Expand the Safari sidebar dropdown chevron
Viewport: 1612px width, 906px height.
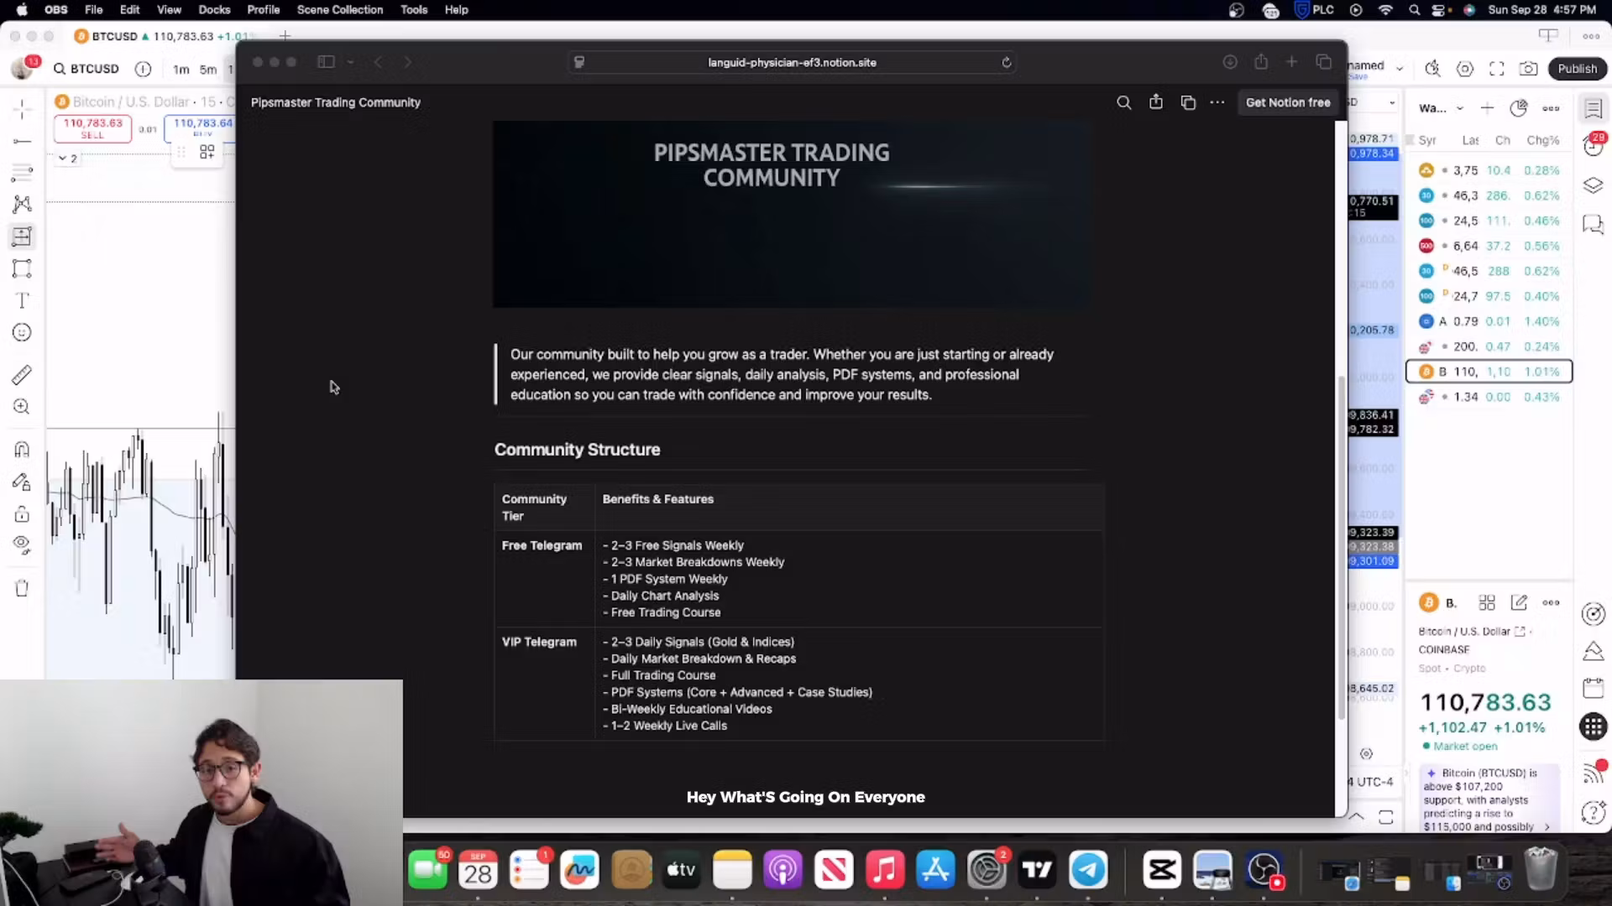tap(350, 62)
